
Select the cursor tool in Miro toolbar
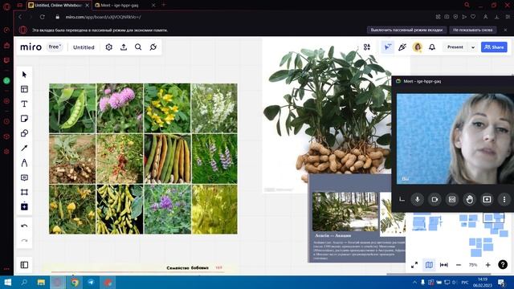click(x=24, y=75)
